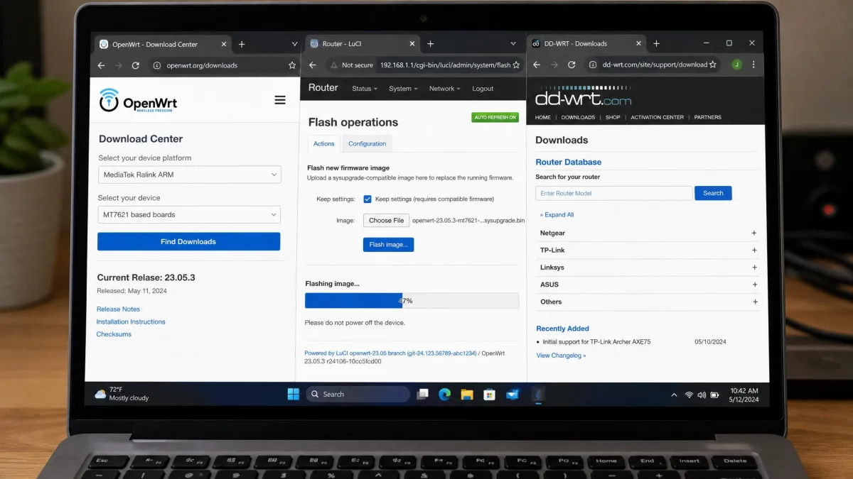The image size is (853, 479).
Task: Launch Microsoft Edge from the taskbar
Action: pos(444,394)
